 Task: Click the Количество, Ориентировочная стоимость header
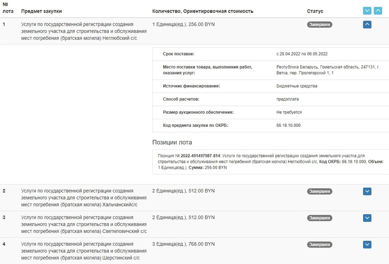pyautogui.click(x=202, y=11)
